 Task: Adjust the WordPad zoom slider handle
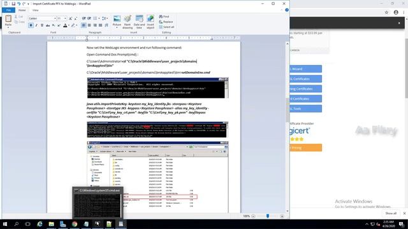coord(268,216)
